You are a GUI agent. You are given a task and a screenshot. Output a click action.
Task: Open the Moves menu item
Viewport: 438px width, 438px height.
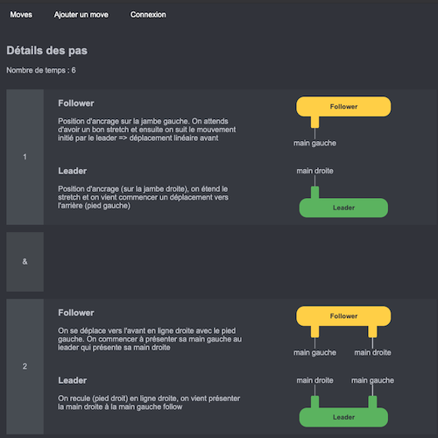pyautogui.click(x=21, y=15)
